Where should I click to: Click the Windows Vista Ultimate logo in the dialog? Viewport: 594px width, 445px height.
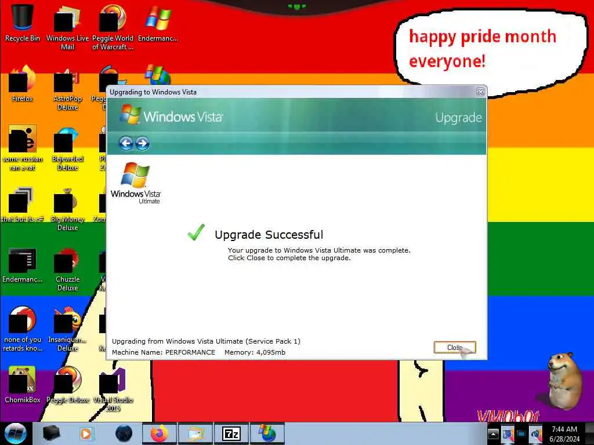tap(136, 183)
